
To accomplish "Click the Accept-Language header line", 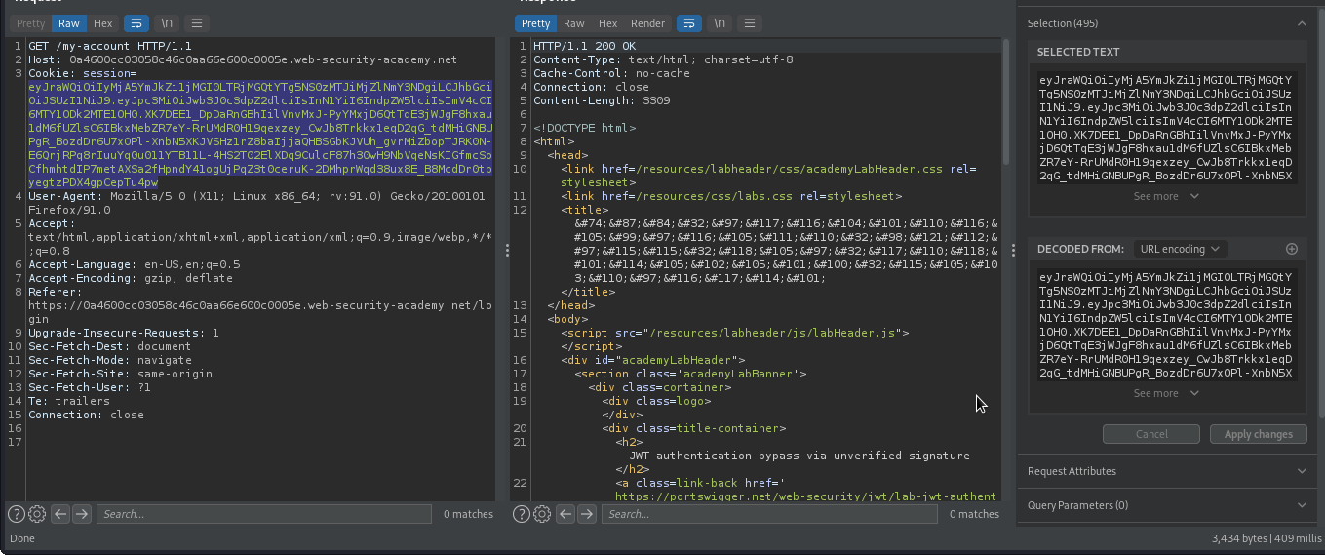I will point(134,264).
